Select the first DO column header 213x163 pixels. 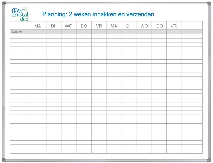coord(84,26)
